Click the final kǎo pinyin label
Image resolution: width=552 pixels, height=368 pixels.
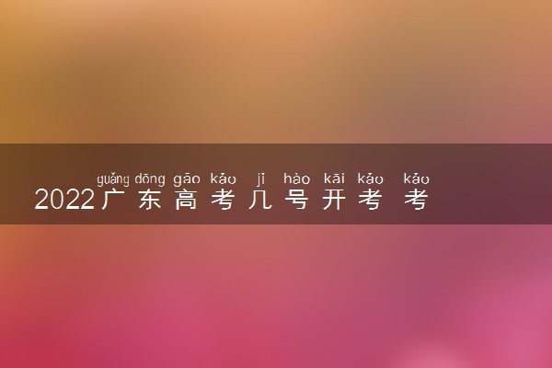pyautogui.click(x=416, y=178)
